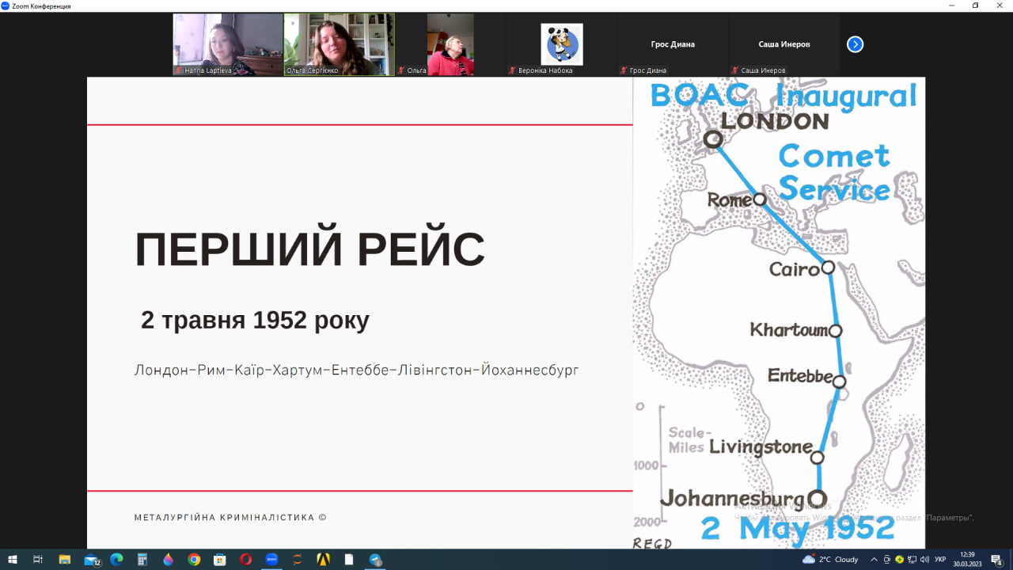Open the Calculator from the taskbar
Viewport: 1013px width, 570px height.
point(142,560)
